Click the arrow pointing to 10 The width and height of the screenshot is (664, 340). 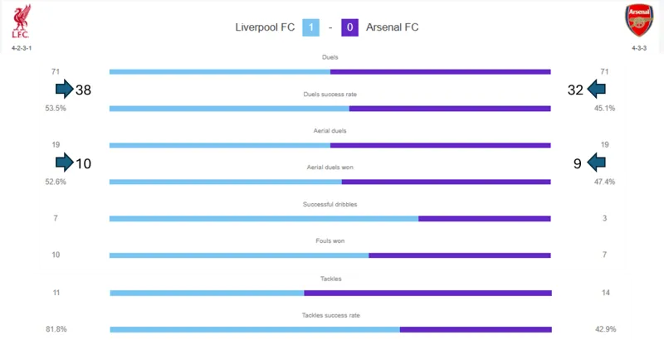click(65, 163)
